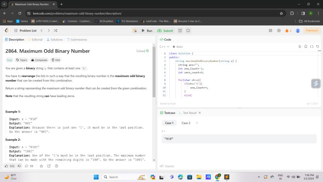Image resolution: width=323 pixels, height=182 pixels.
Task: Click the floating assistant icon in the editor
Action: [x=316, y=84]
